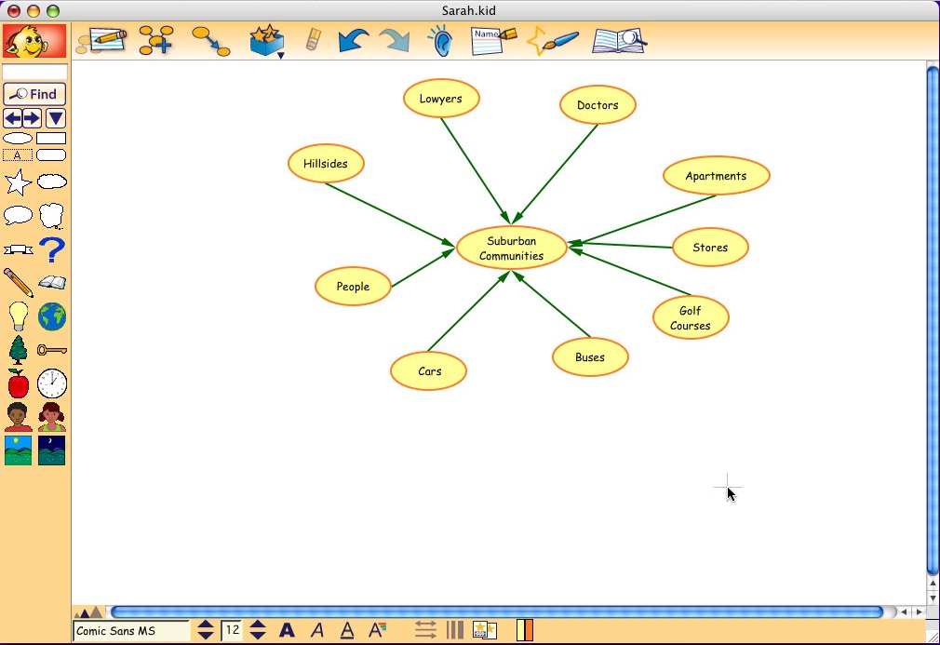Click the horizontal scrollbar

click(497, 612)
